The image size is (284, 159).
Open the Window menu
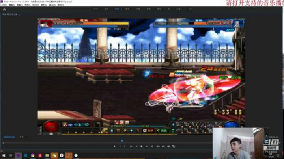coord(52,5)
